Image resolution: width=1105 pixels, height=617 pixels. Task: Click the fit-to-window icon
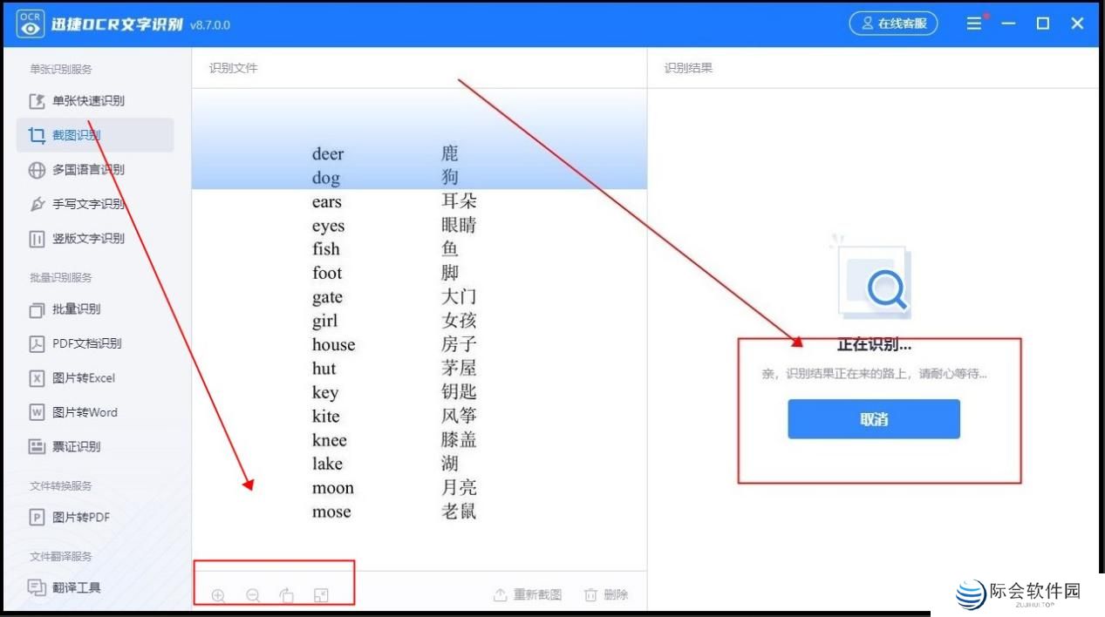pyautogui.click(x=321, y=595)
